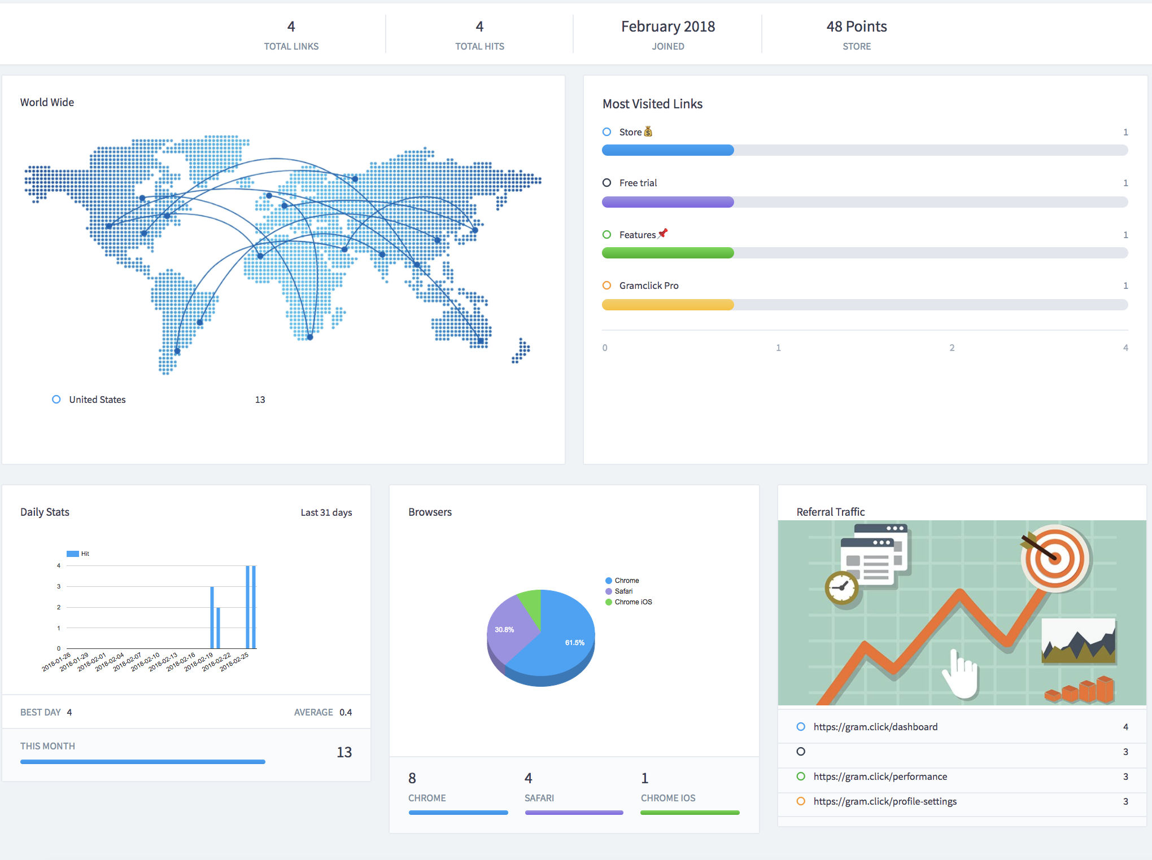Click the Chrome legend dot in Browsers chart

coord(609,581)
